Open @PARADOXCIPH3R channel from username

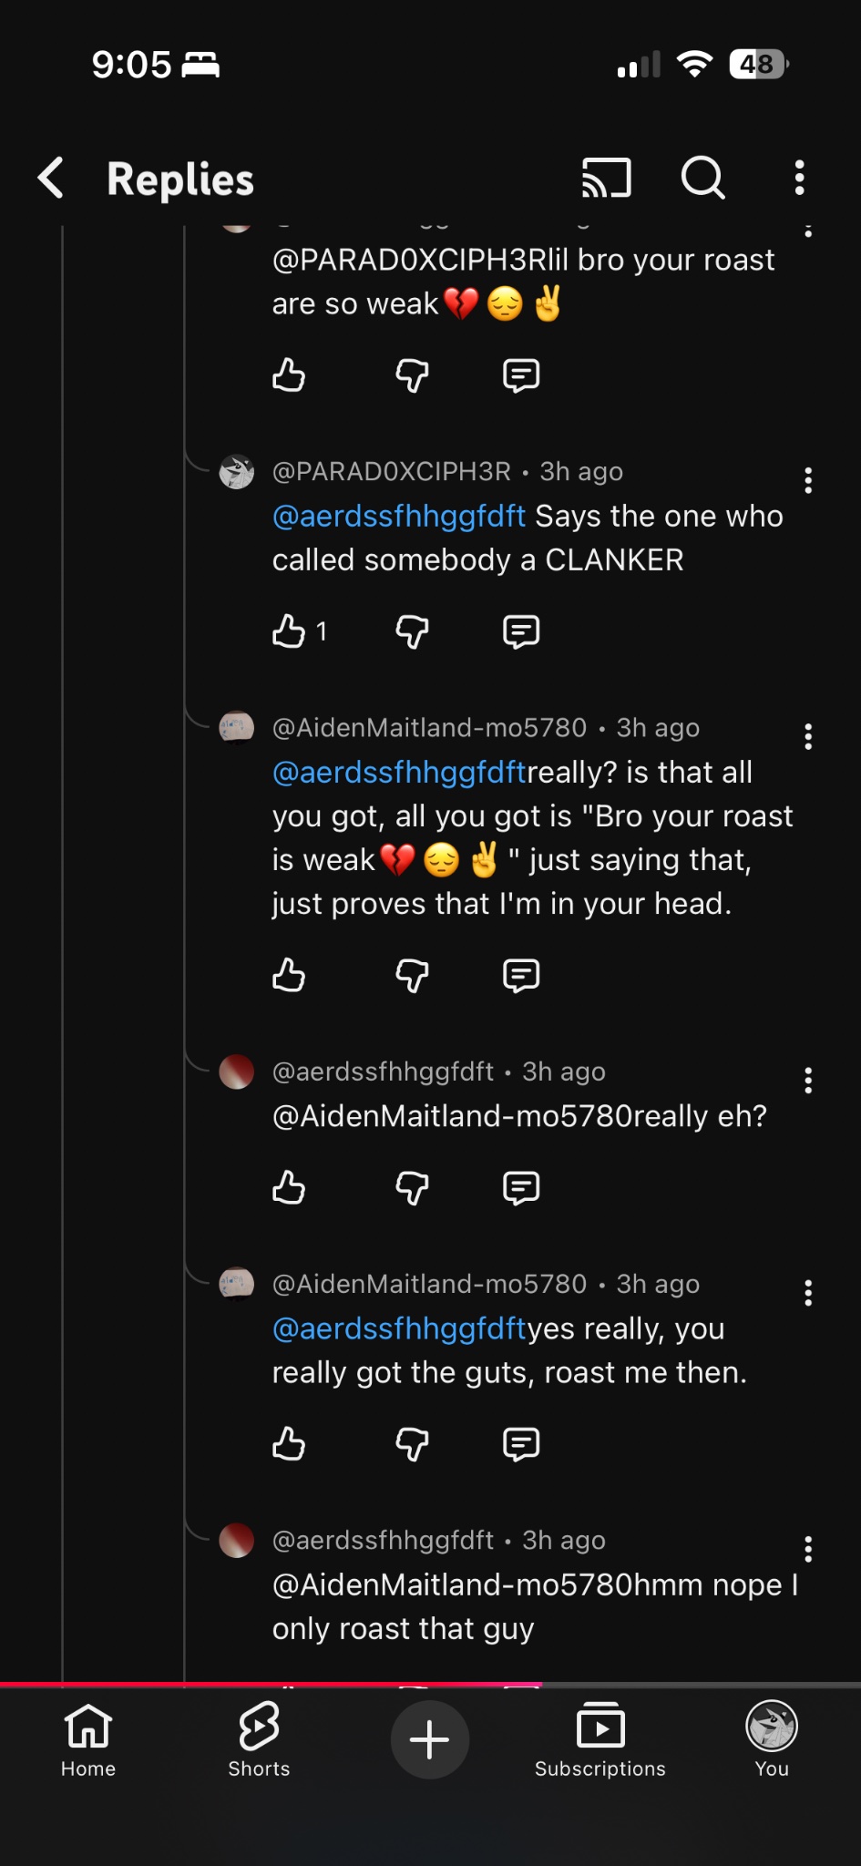392,471
